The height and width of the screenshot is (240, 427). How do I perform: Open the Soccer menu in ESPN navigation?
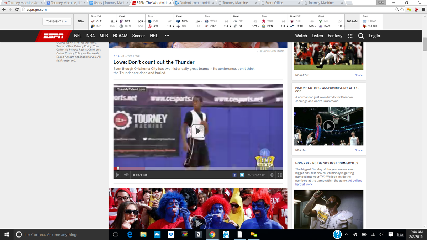tap(138, 36)
